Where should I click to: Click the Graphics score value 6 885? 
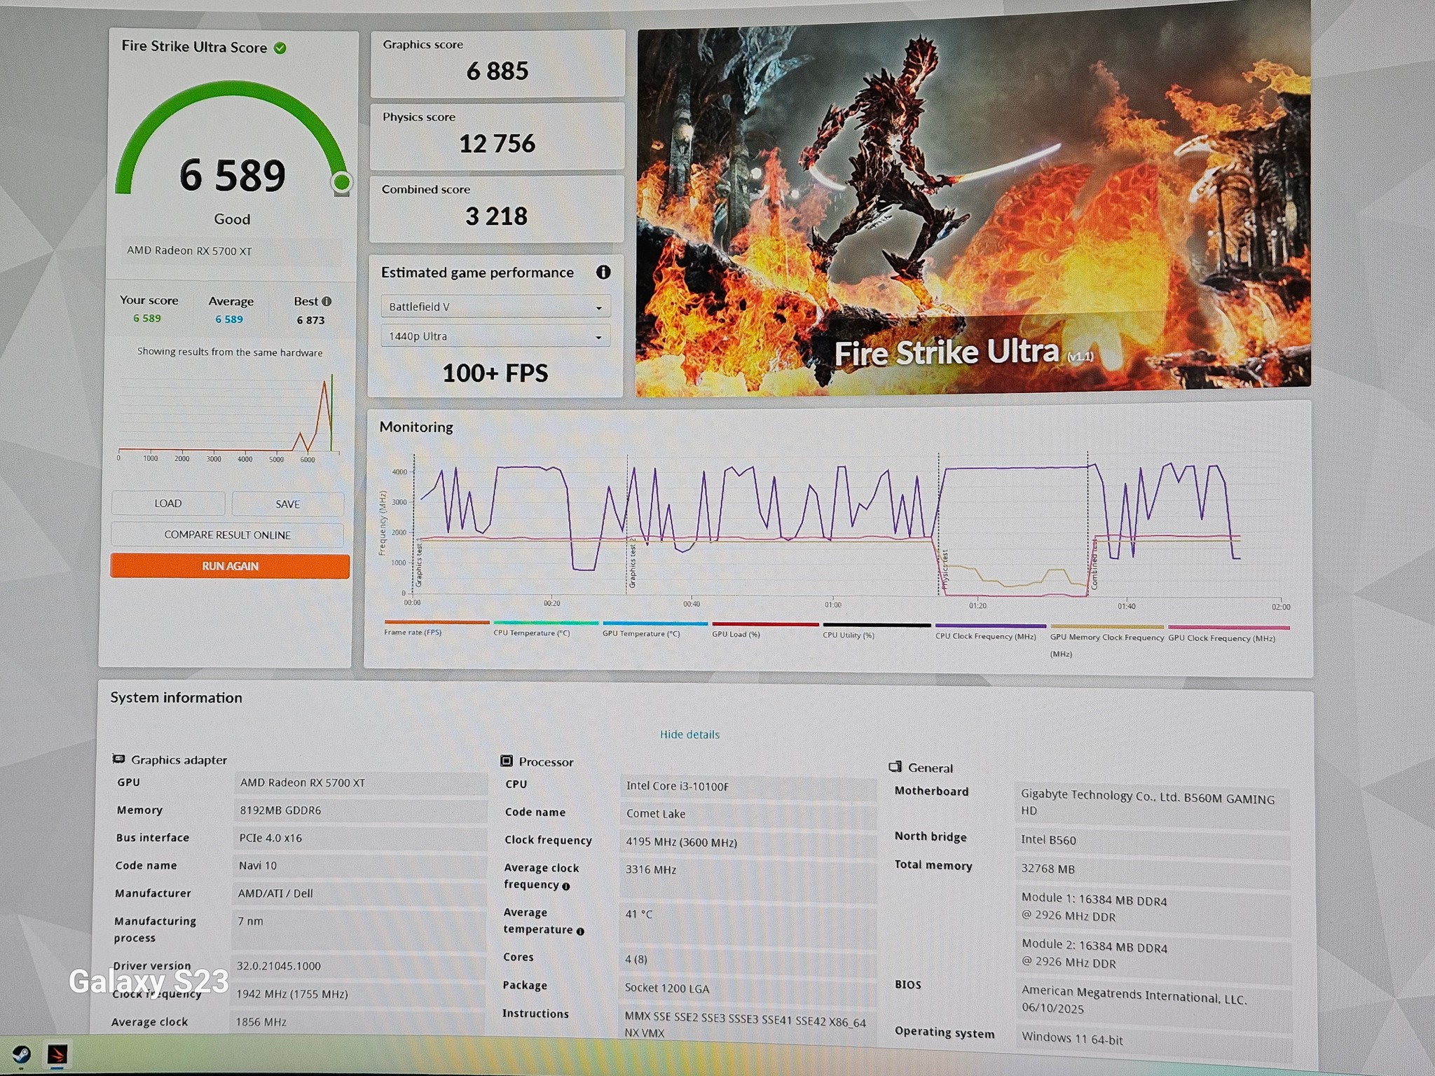(x=497, y=71)
